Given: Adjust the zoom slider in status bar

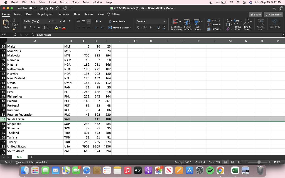Looking at the screenshot, I should coord(259,162).
